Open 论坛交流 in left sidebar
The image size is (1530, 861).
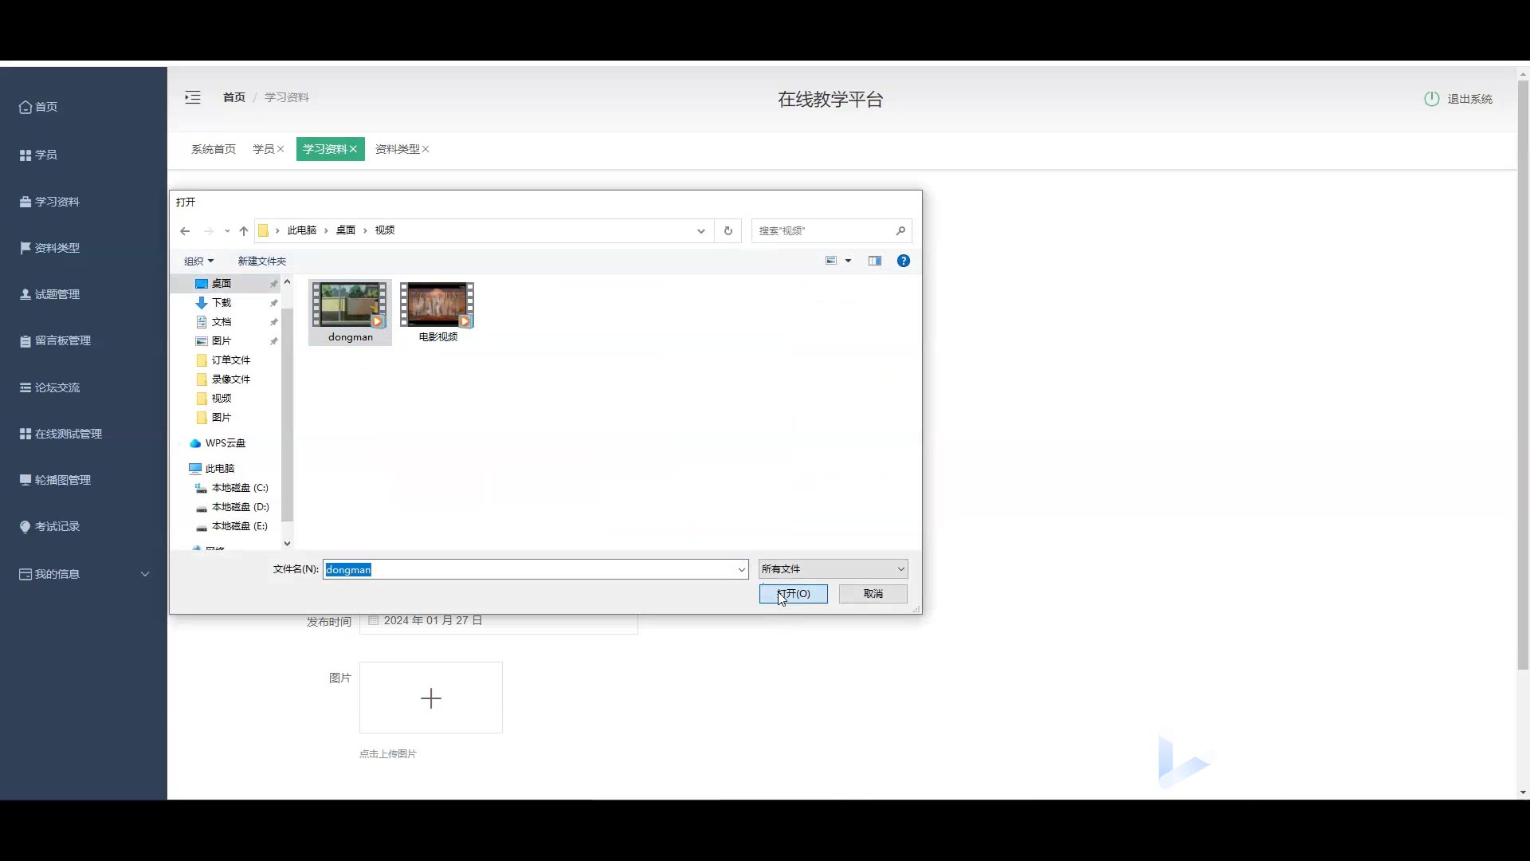[x=49, y=387]
